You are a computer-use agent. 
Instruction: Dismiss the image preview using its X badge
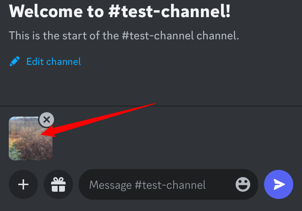pyautogui.click(x=46, y=119)
